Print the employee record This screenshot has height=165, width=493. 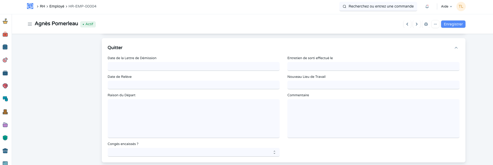426,24
